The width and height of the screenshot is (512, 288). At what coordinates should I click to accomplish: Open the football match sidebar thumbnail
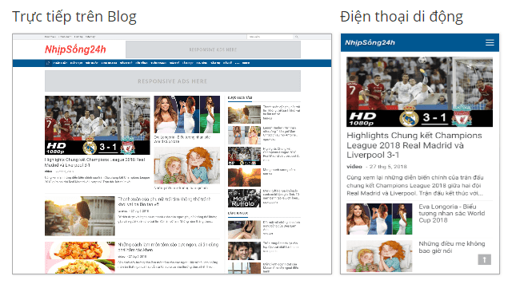(x=244, y=156)
